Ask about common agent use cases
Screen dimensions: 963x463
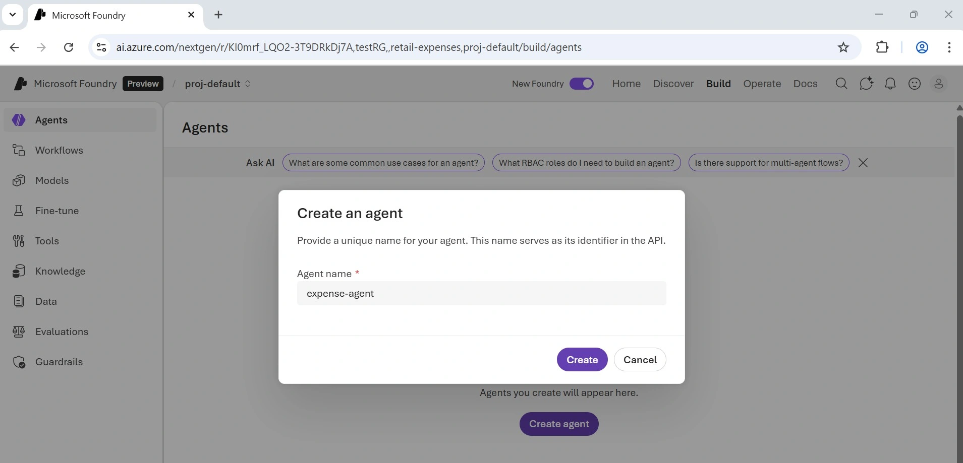click(x=383, y=163)
